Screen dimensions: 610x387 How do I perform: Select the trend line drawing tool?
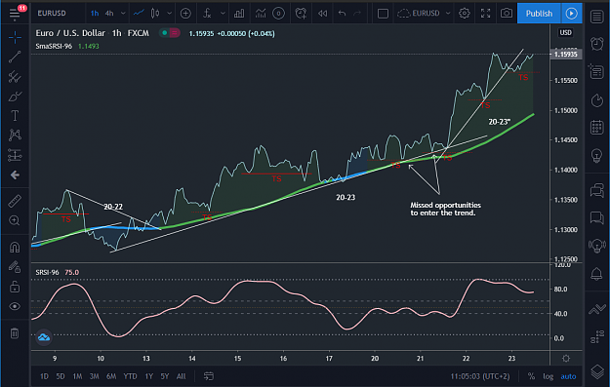click(x=15, y=58)
